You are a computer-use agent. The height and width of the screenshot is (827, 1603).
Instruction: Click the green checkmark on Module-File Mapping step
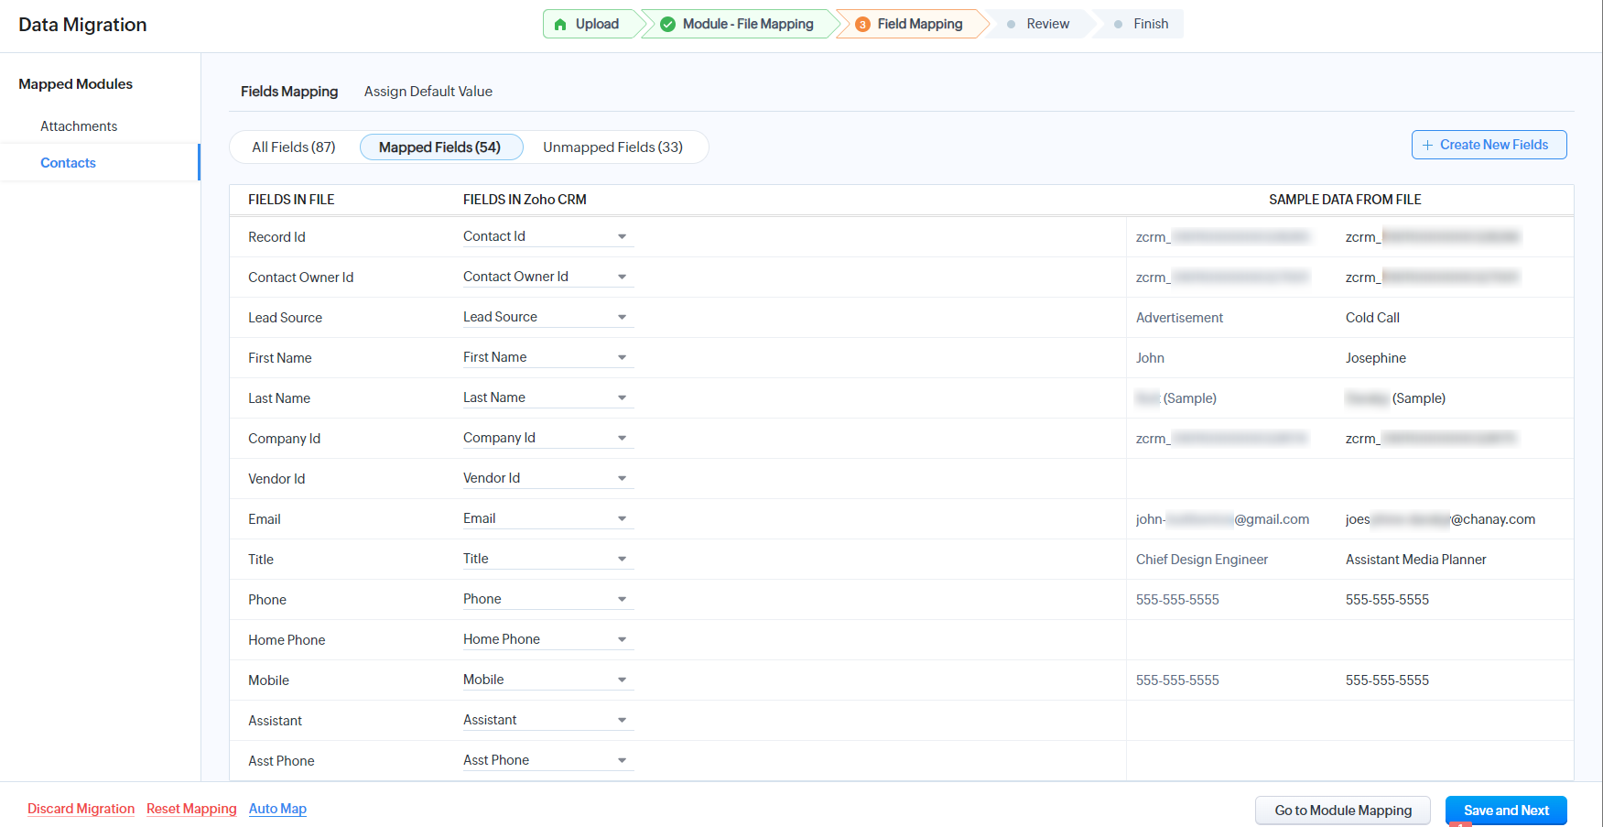click(x=667, y=25)
